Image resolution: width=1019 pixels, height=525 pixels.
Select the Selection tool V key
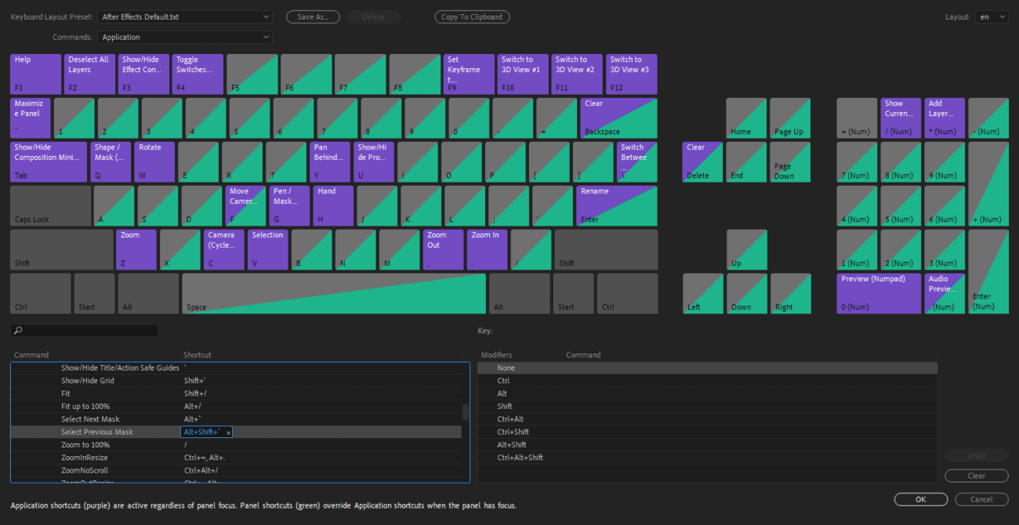pyautogui.click(x=267, y=249)
